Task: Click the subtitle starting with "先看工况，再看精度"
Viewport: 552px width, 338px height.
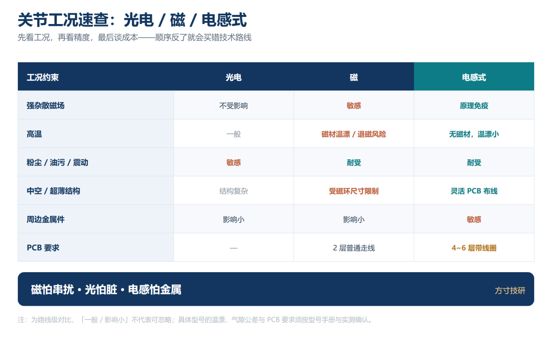Action: click(134, 38)
